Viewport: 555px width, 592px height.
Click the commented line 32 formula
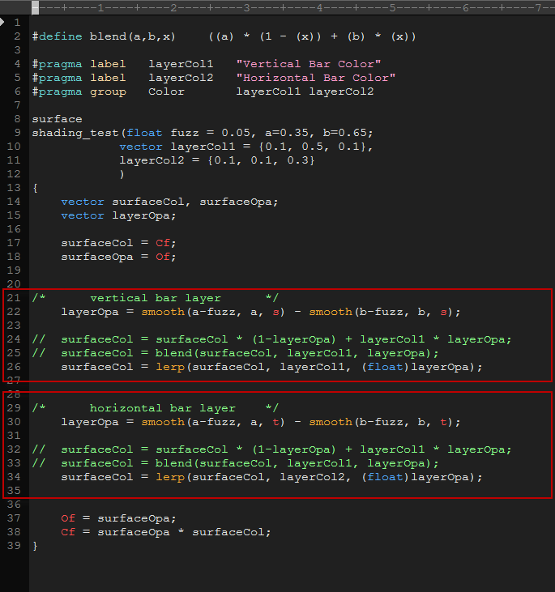pyautogui.click(x=271, y=449)
